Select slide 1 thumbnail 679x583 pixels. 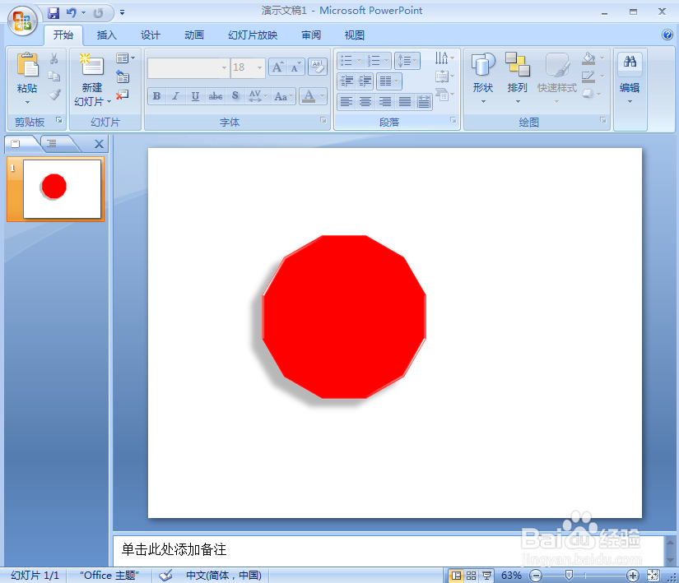pyautogui.click(x=62, y=189)
